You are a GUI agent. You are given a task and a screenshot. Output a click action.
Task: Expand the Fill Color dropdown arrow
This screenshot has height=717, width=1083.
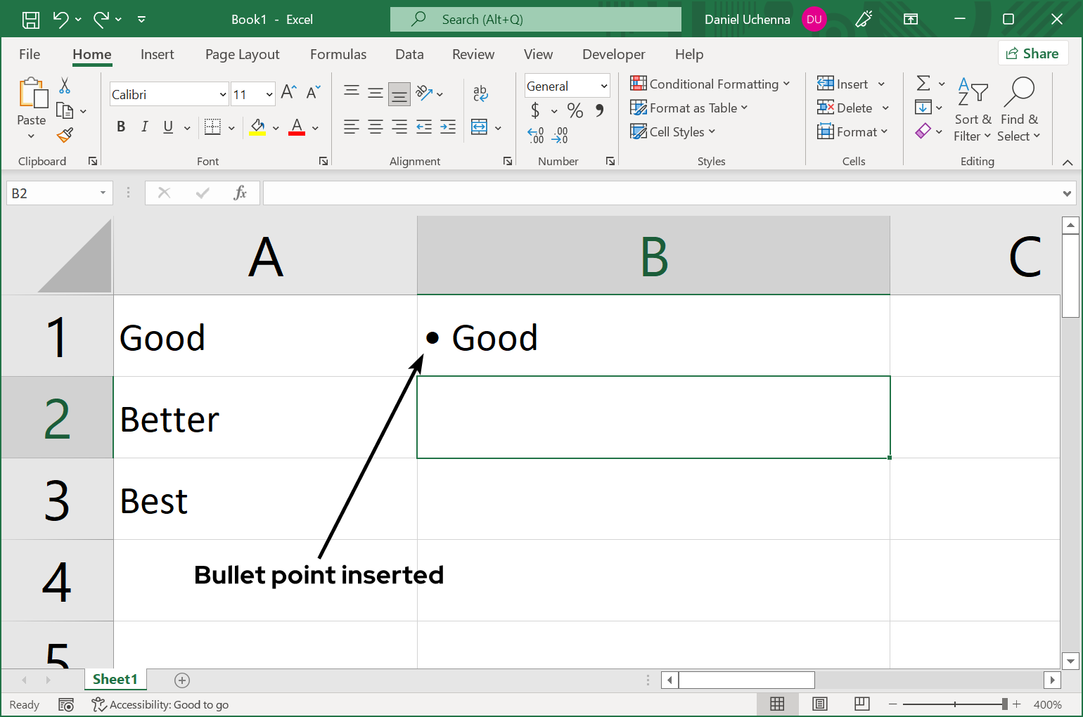tap(276, 127)
